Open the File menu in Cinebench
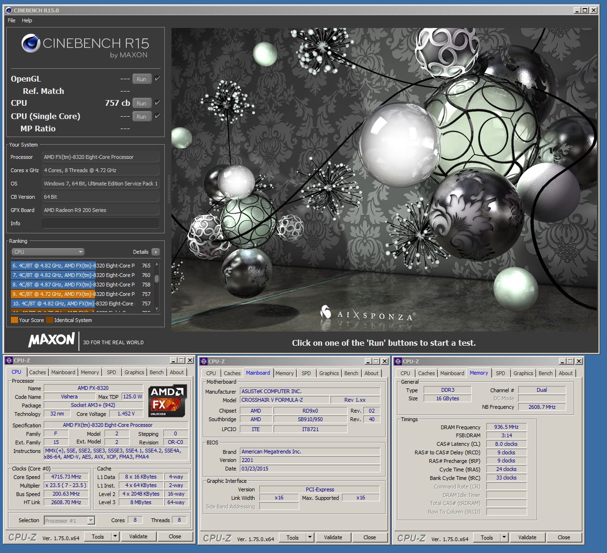This screenshot has width=607, height=553. point(12,20)
